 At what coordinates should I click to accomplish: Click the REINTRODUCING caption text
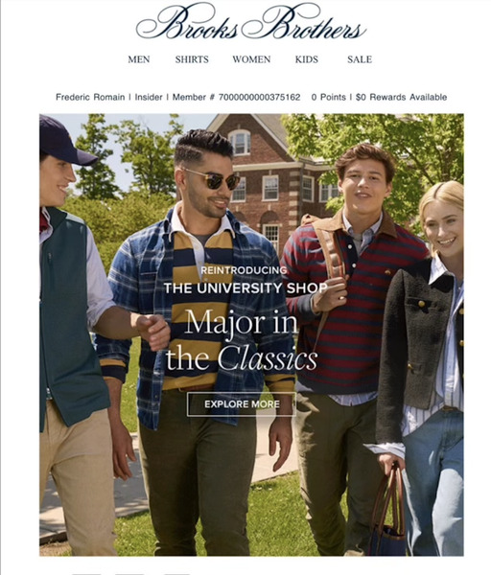pyautogui.click(x=244, y=270)
